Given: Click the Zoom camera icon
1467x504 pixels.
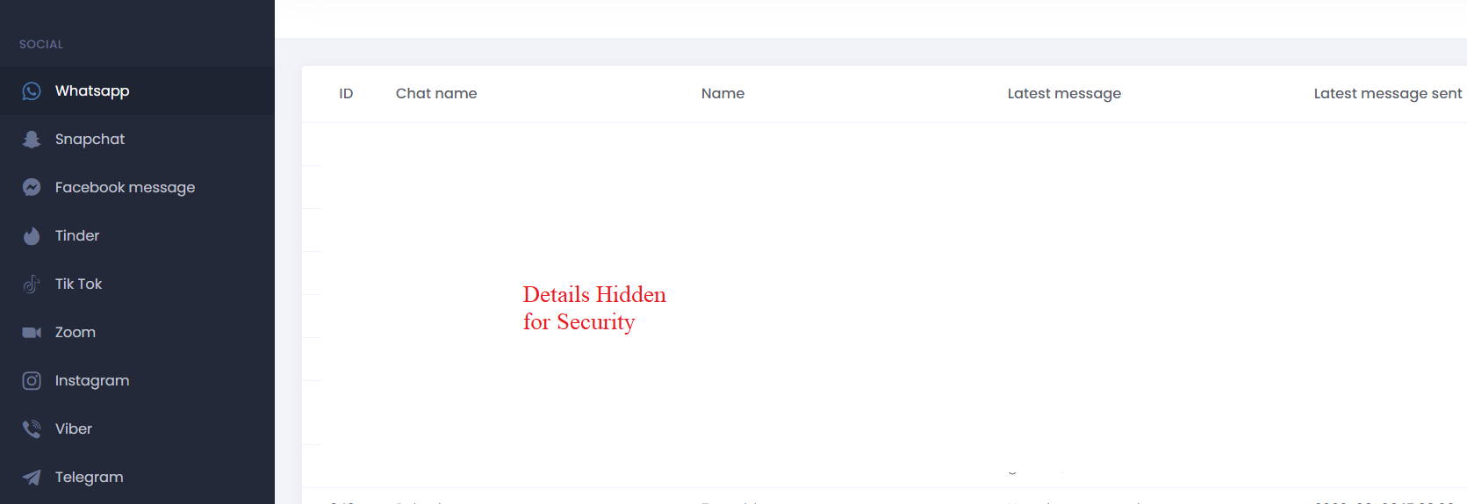Looking at the screenshot, I should pyautogui.click(x=32, y=333).
